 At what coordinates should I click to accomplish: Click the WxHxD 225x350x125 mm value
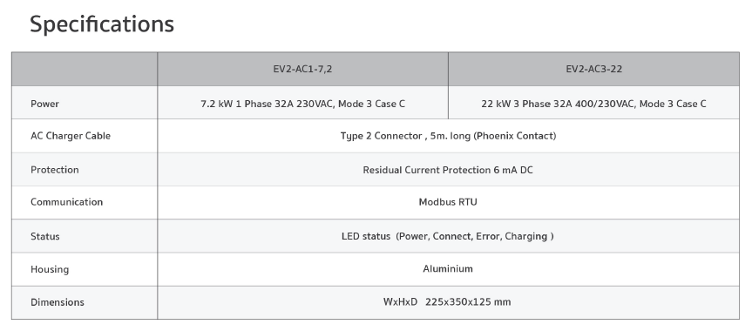click(x=447, y=302)
